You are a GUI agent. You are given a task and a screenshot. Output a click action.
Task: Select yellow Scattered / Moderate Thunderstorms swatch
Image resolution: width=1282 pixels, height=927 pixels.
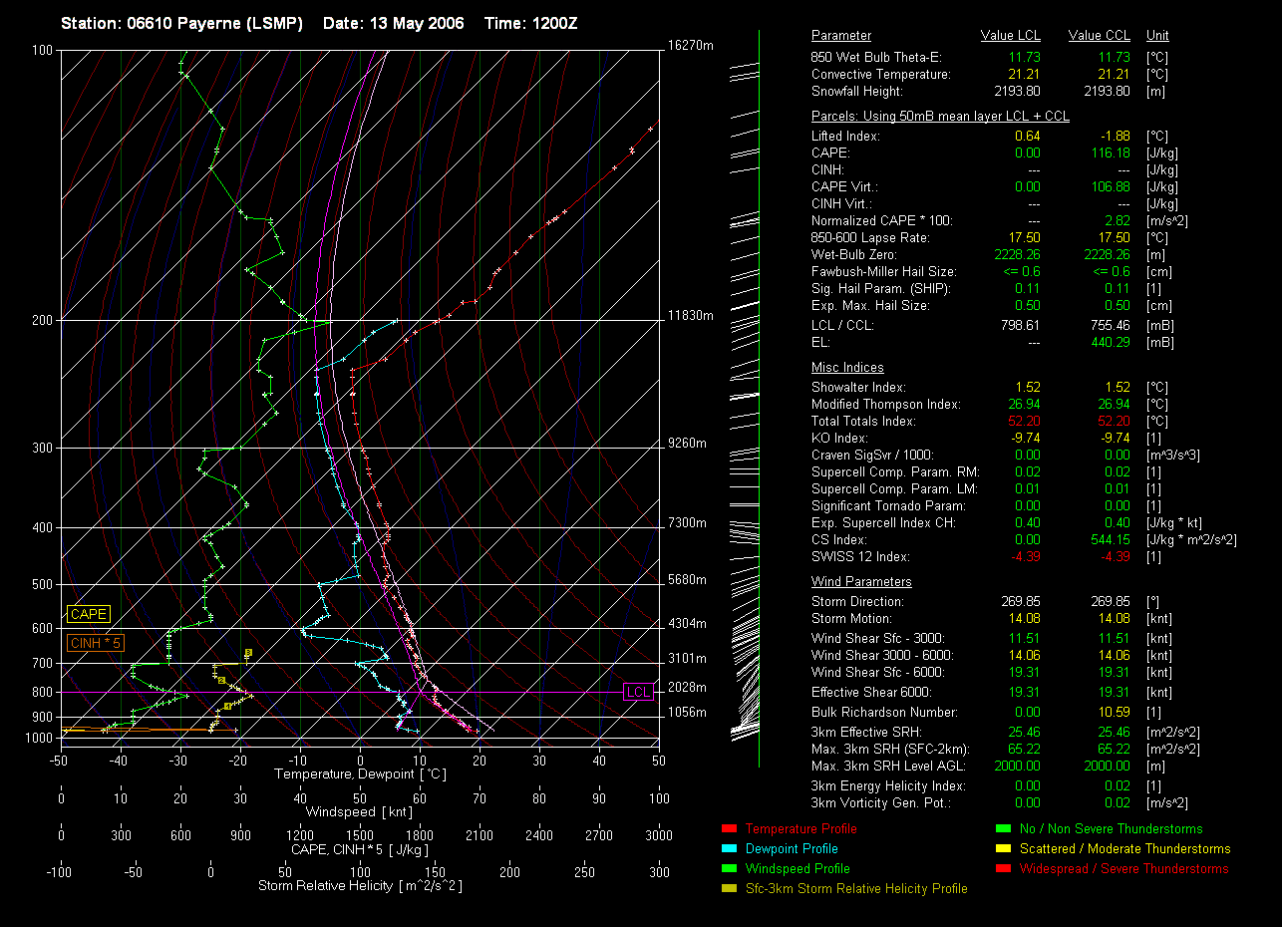tap(1003, 848)
